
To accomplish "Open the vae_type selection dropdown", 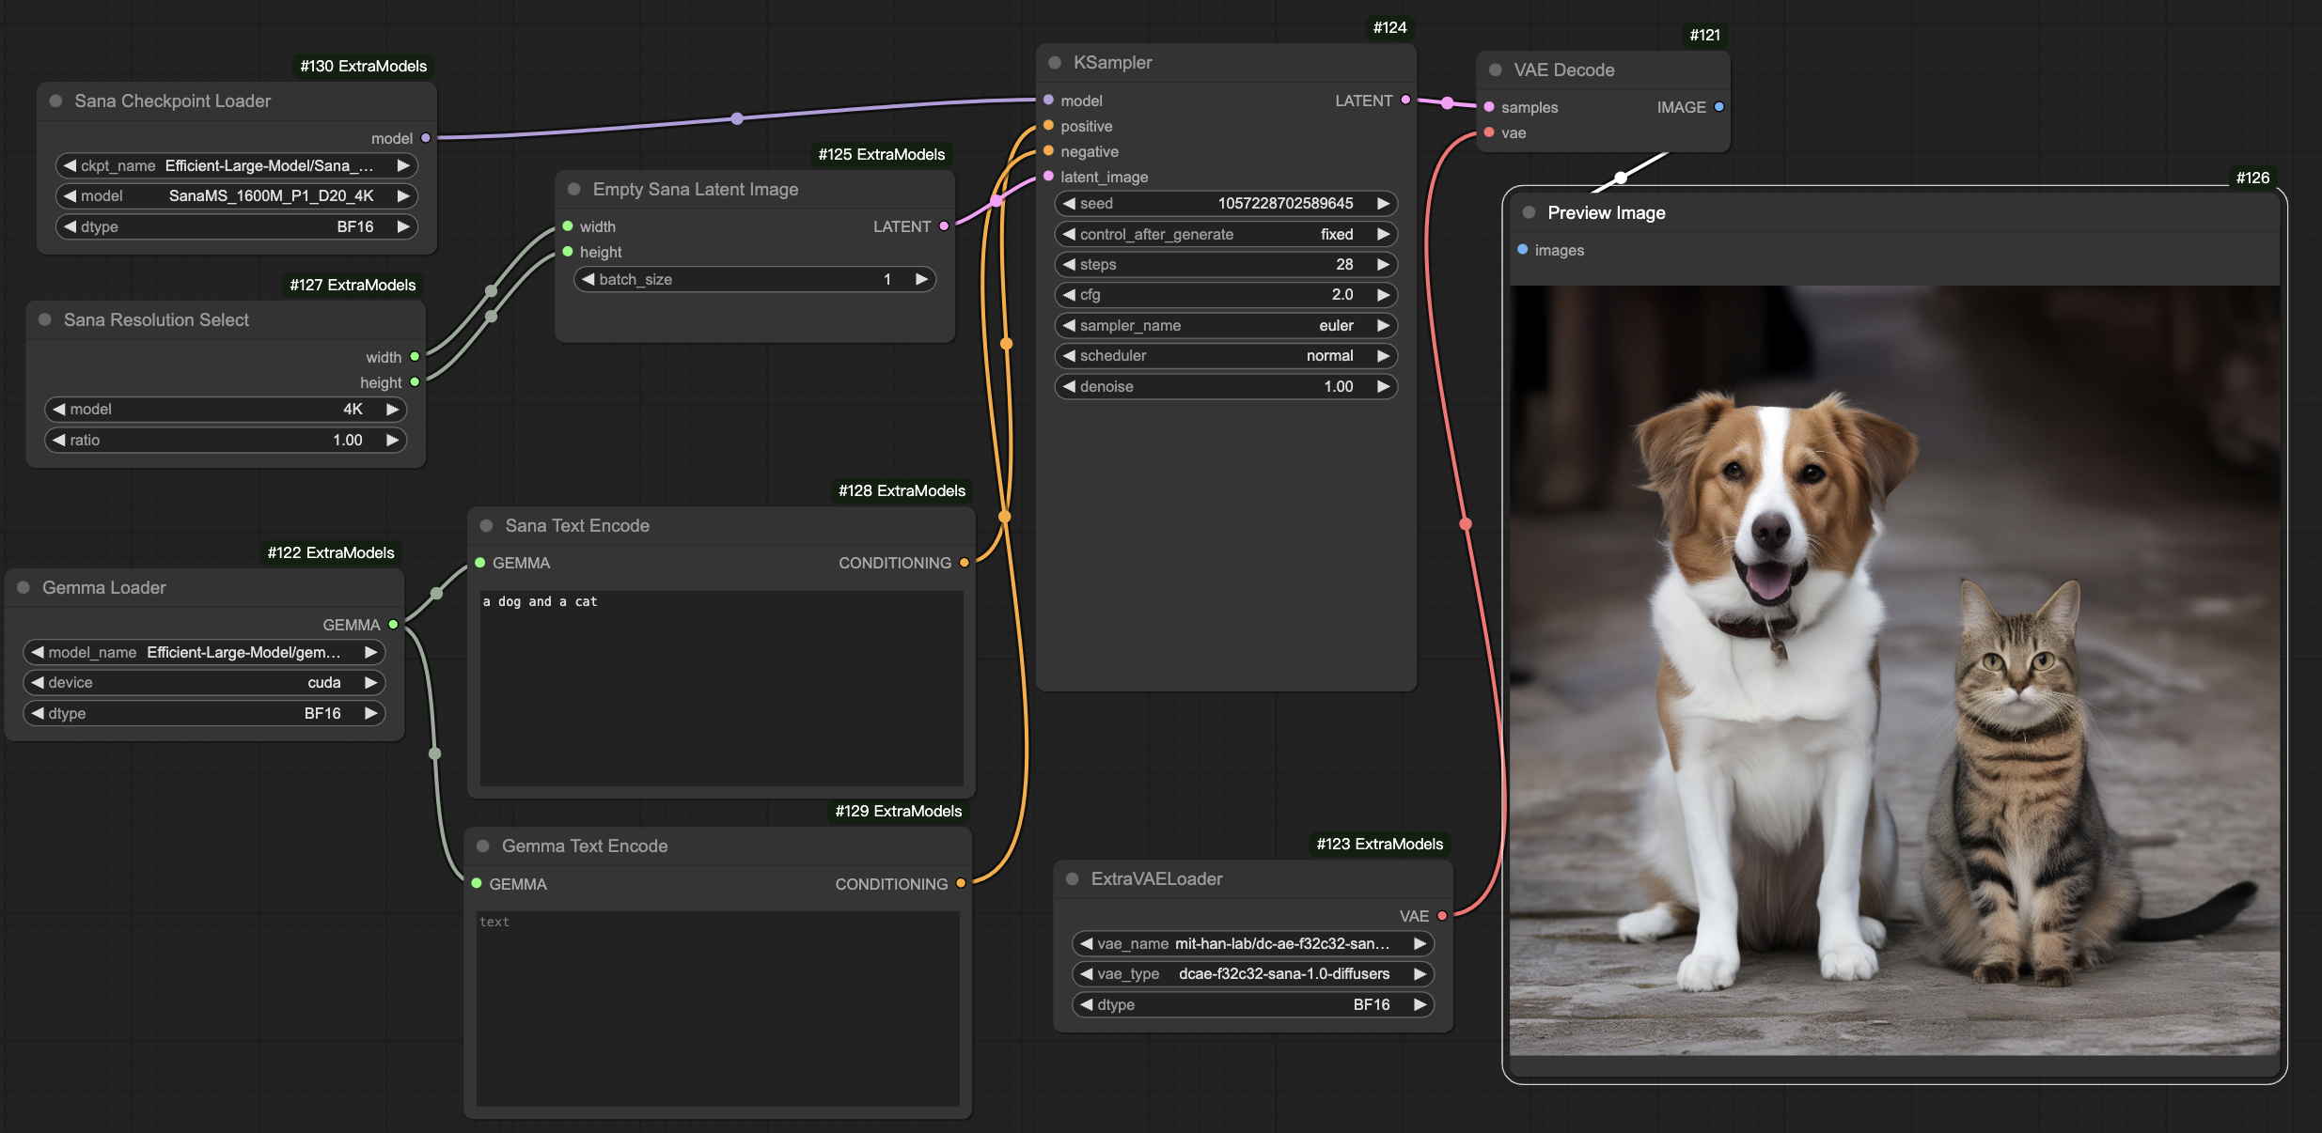I will pos(1252,974).
